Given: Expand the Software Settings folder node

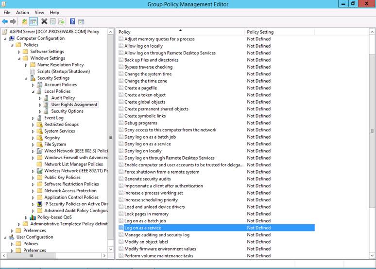Looking at the screenshot, I should pos(19,52).
